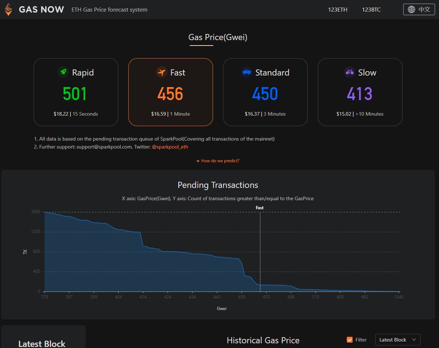The width and height of the screenshot is (439, 348).
Task: Select the Standard 450 gas price card
Action: (x=265, y=92)
